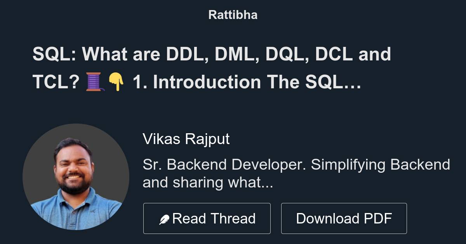466x244 pixels.
Task: Click the thread spool emoji in the title
Action: coord(93,82)
